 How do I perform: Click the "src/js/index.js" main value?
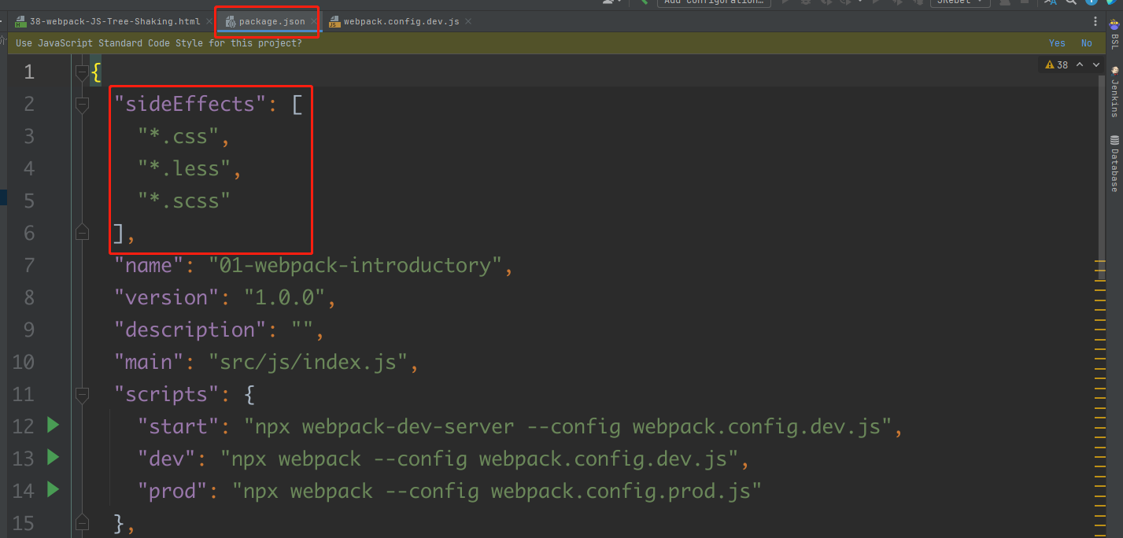(308, 362)
